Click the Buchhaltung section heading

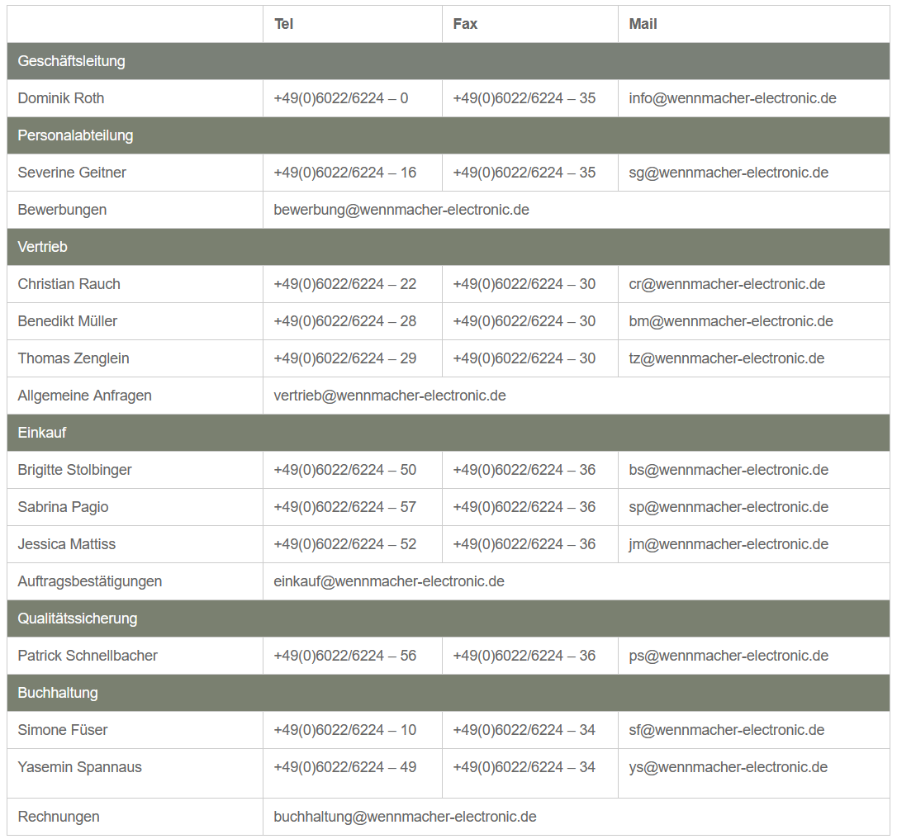[x=58, y=693]
